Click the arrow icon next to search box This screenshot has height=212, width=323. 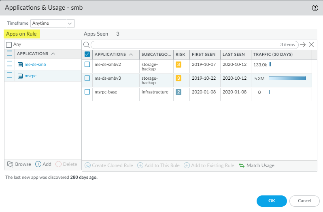[302, 45]
